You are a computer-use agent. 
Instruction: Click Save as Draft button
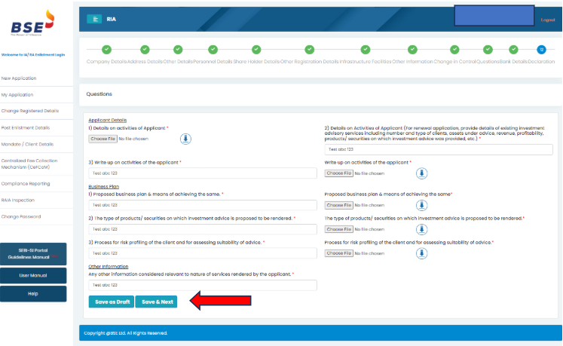pos(111,302)
